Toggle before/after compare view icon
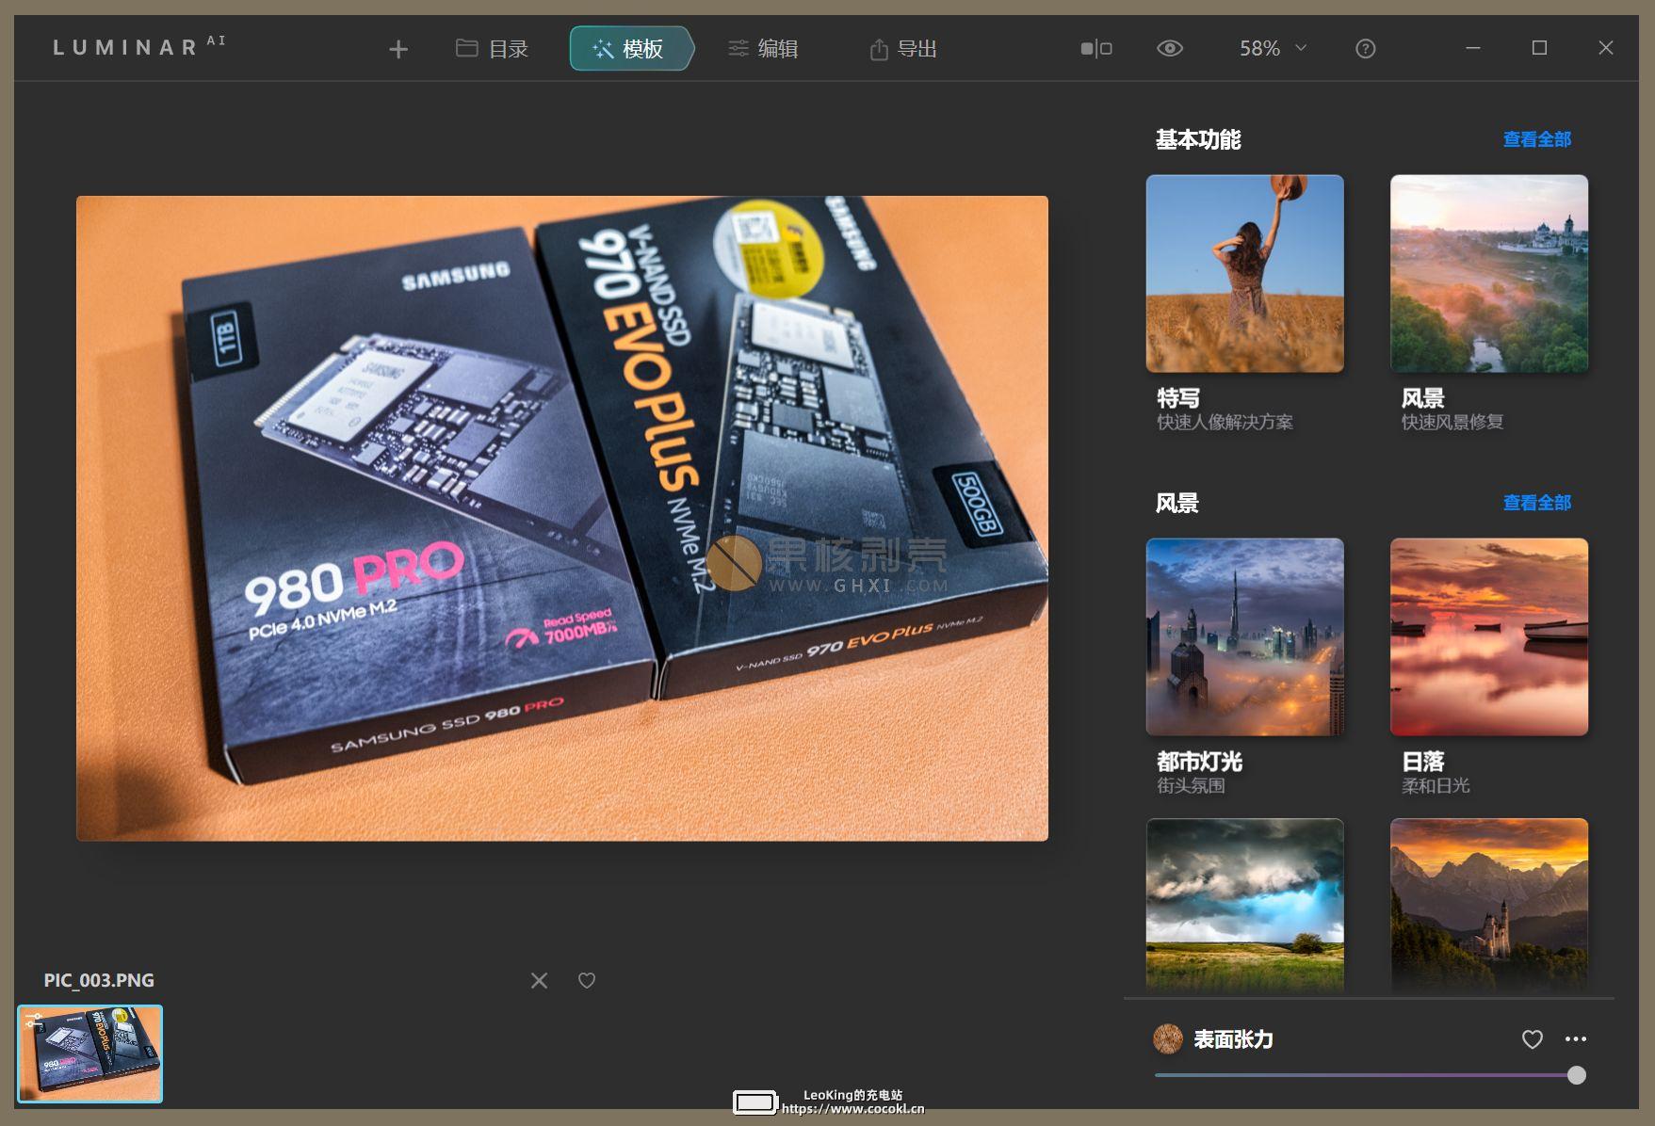The width and height of the screenshot is (1655, 1126). coord(1096,48)
